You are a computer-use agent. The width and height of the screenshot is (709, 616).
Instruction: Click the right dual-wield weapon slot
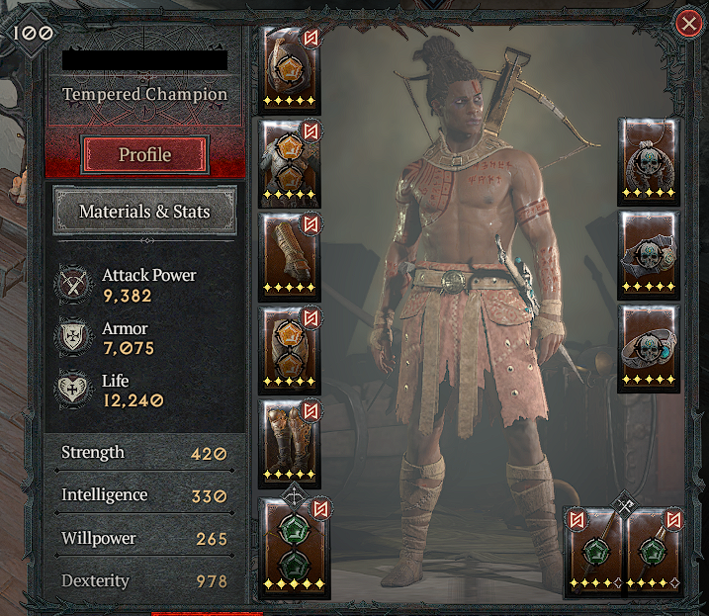[655, 553]
